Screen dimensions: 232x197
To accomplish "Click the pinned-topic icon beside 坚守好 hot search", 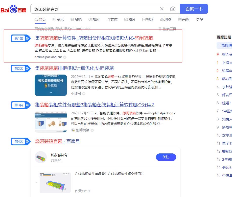I will pos(218,55).
